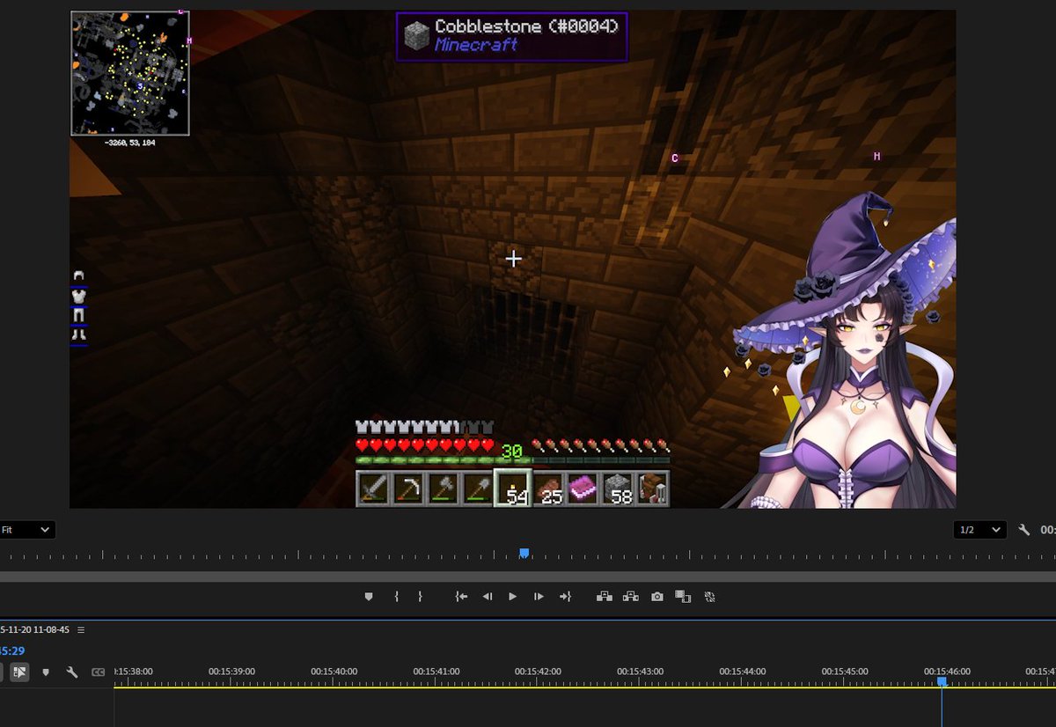Click timeline ruler label 00:15:38:00
The height and width of the screenshot is (727, 1056).
click(134, 672)
